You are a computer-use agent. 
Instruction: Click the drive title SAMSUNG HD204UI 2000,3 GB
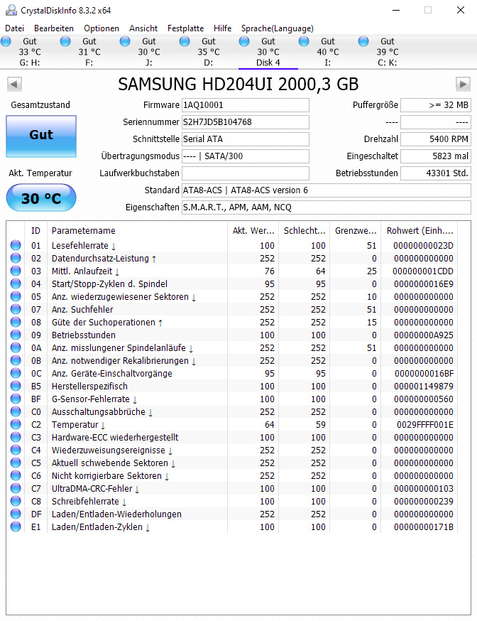coord(238,84)
